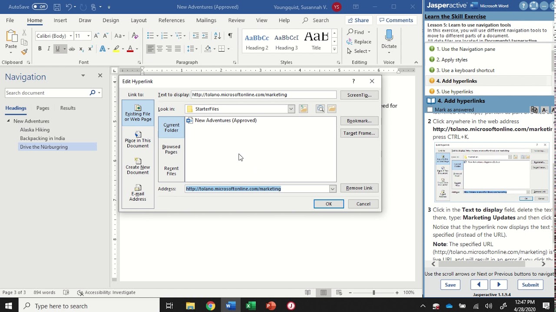Image resolution: width=556 pixels, height=312 pixels.
Task: Select Backpacking in India heading
Action: pos(42,138)
